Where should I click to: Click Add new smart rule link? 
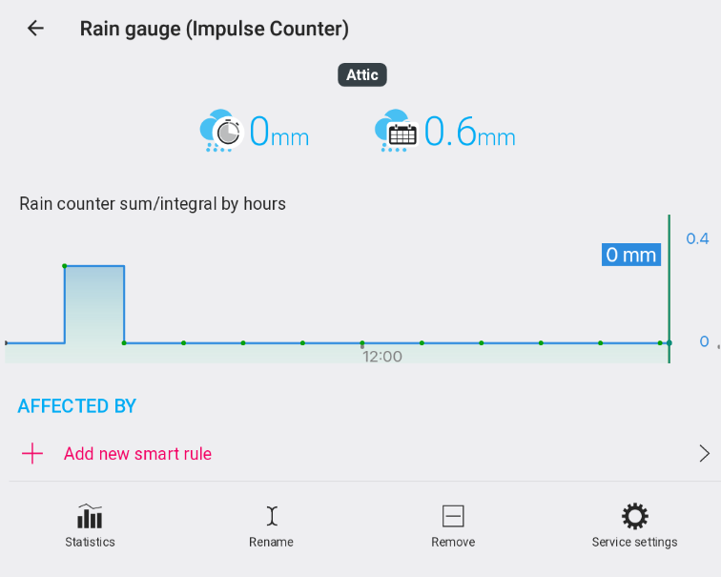pos(137,454)
